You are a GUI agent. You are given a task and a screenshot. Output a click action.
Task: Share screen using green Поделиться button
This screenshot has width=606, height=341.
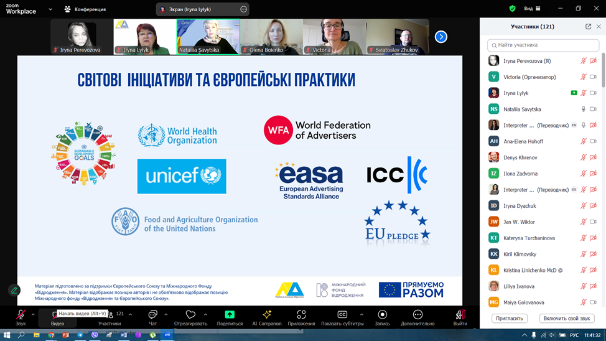pos(230,318)
